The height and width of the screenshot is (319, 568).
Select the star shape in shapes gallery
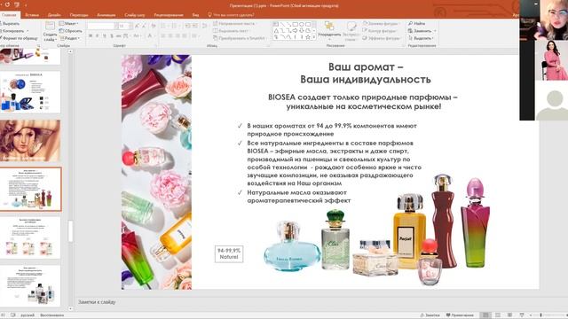tap(308, 37)
